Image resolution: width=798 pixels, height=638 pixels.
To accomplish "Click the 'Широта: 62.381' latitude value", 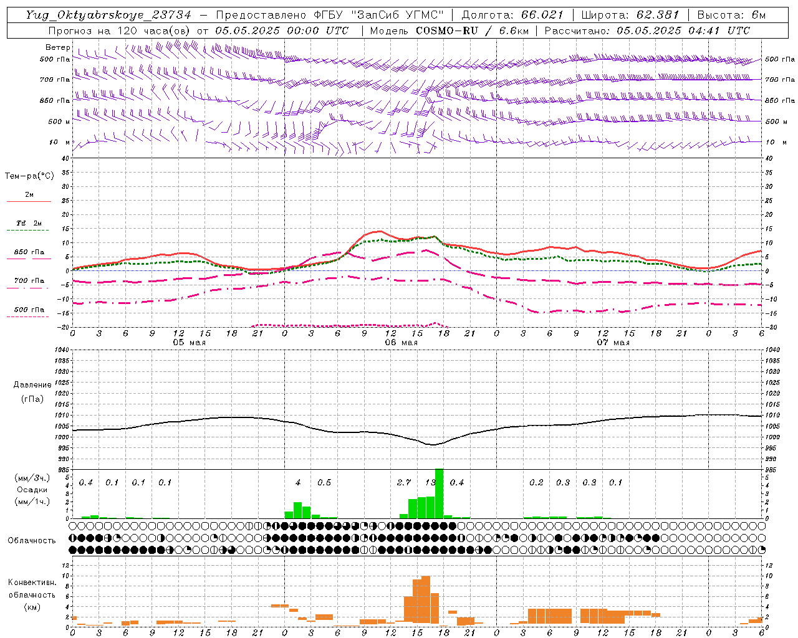I will (630, 15).
